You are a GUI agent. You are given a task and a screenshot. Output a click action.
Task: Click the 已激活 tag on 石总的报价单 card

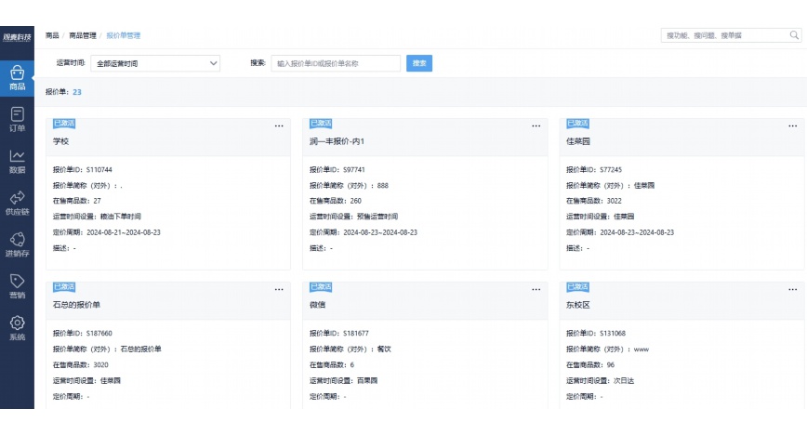[x=64, y=286]
